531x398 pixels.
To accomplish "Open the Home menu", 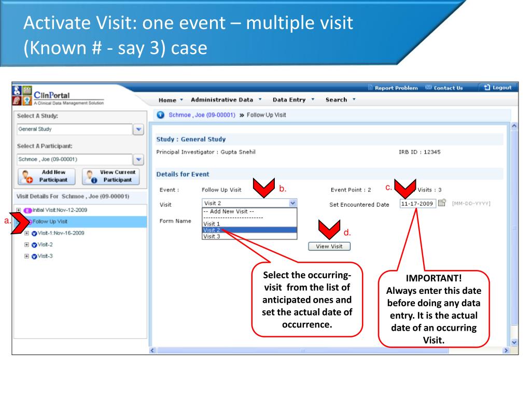I will pos(171,100).
